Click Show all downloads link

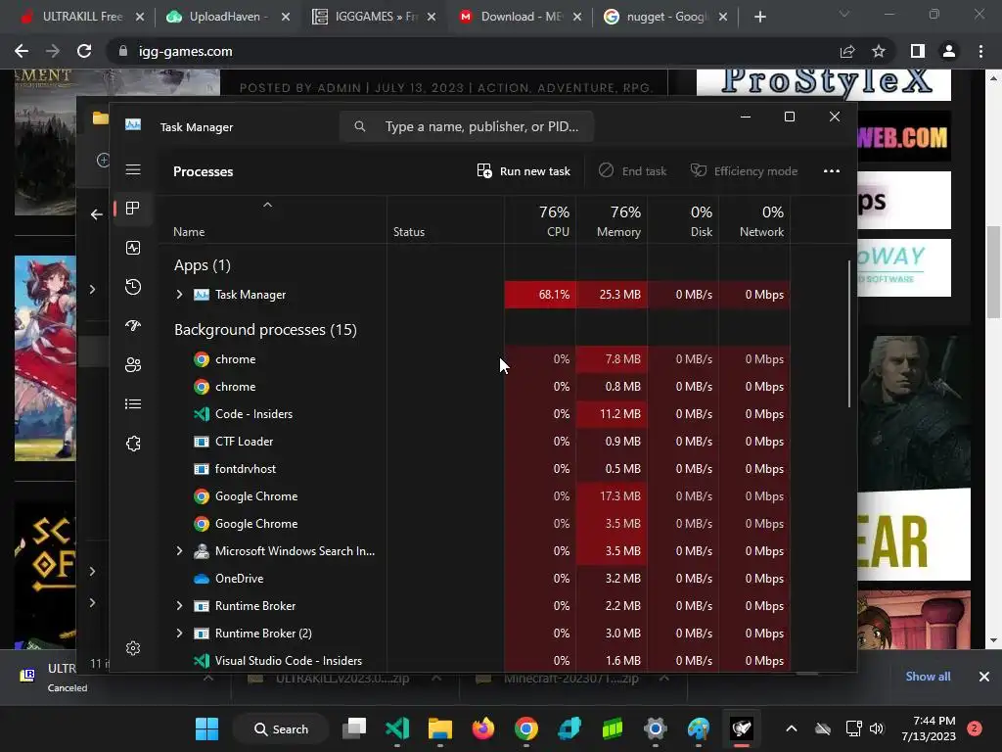pyautogui.click(x=928, y=677)
